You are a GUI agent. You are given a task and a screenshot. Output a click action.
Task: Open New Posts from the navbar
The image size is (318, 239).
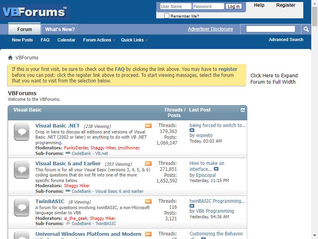(x=22, y=40)
